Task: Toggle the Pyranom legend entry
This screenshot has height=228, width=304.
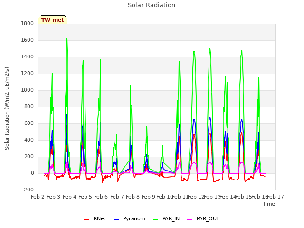Action: click(129, 218)
